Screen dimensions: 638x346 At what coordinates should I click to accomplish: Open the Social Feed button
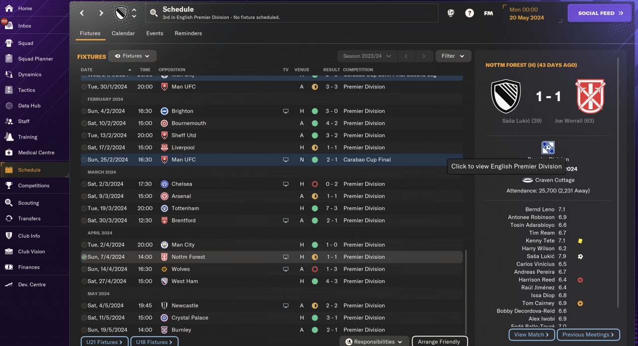599,13
